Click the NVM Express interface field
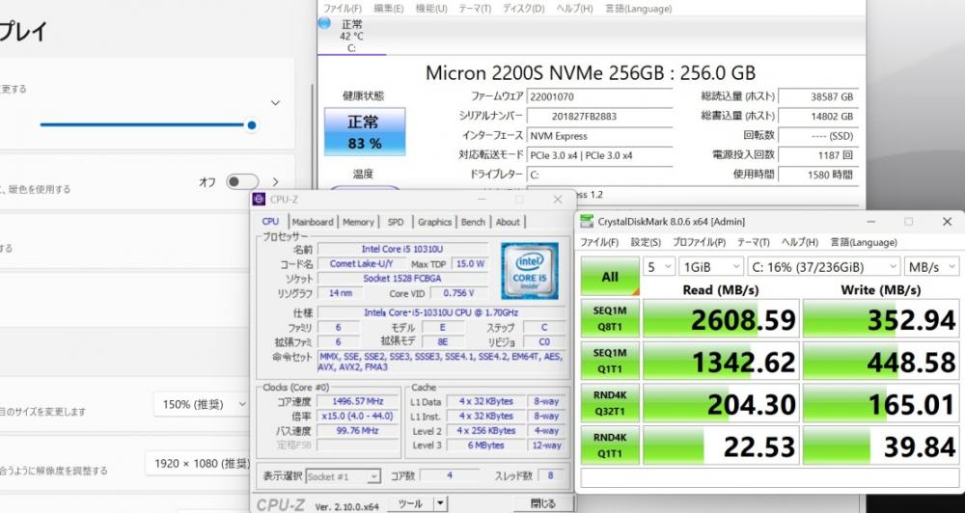 click(599, 136)
